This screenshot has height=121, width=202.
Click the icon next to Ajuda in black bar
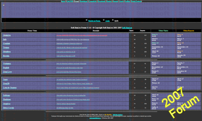point(113,20)
